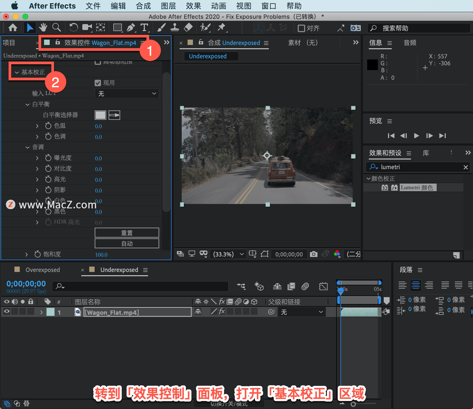Viewport: 473px width, 409px height.
Task: Toggle 色温 temperature stopwatch
Action: coord(48,126)
